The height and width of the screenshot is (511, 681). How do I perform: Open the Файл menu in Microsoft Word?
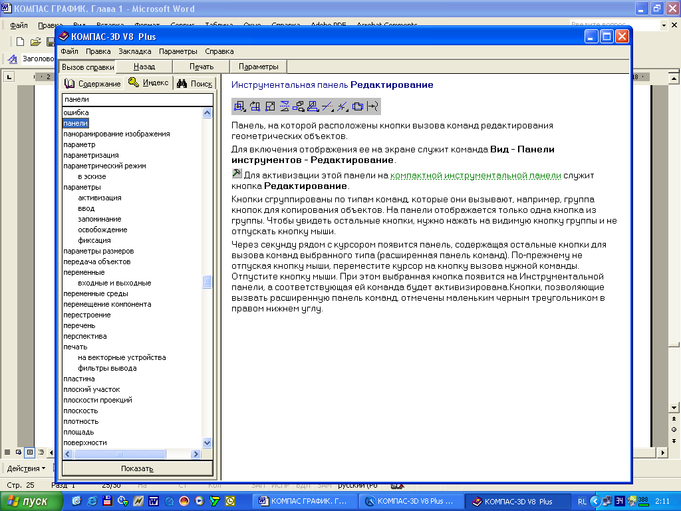click(19, 25)
